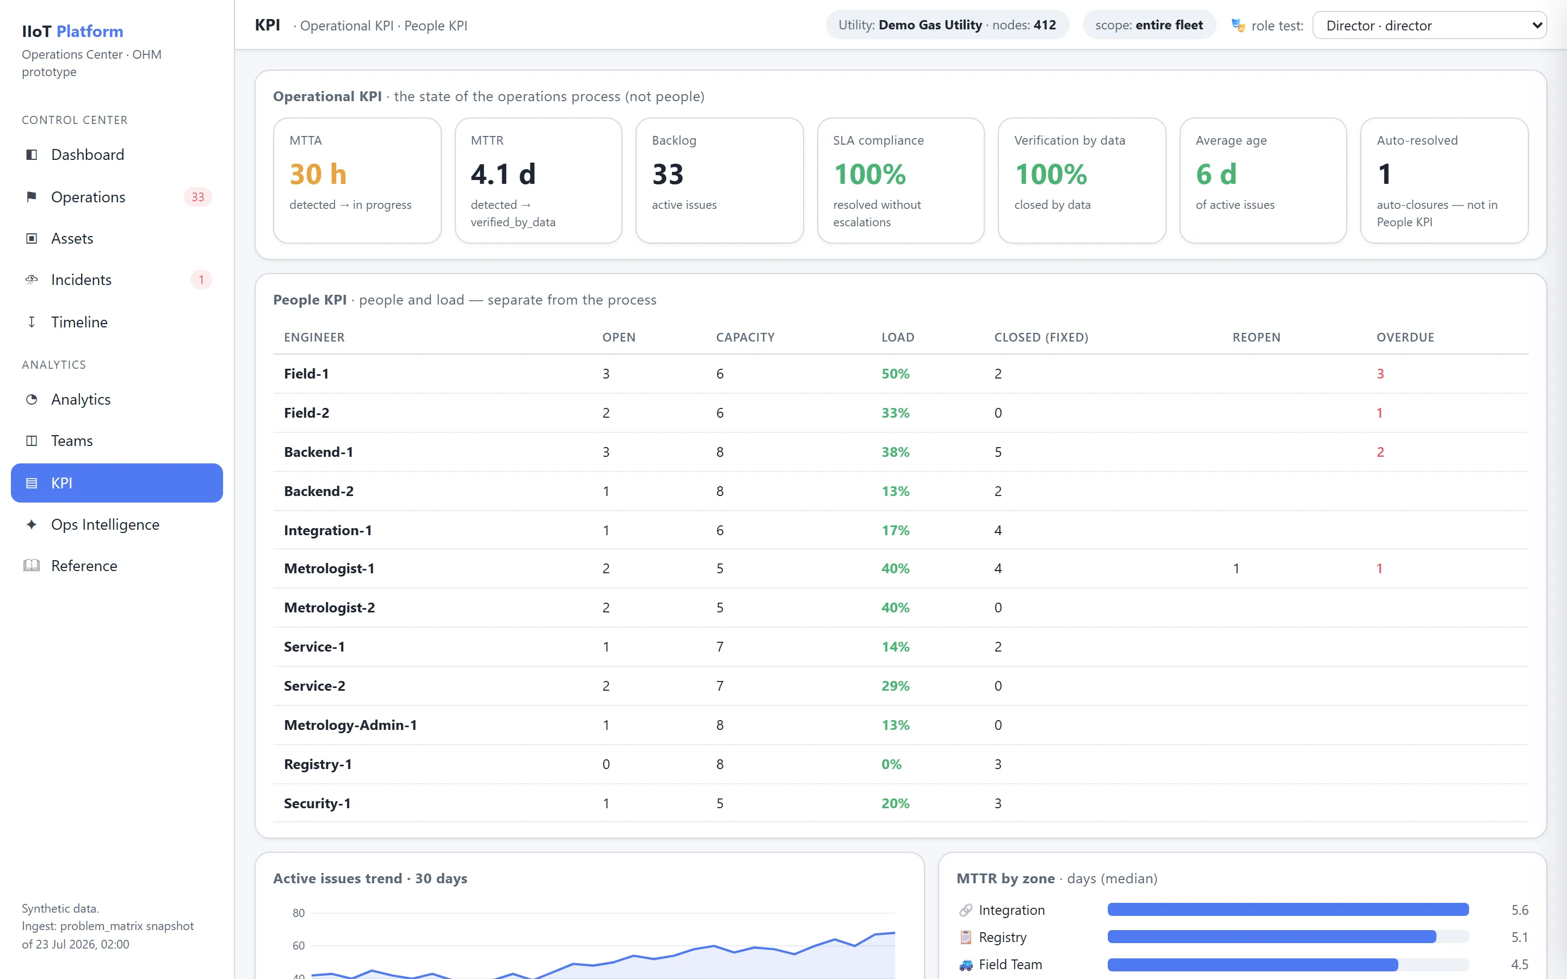Open the role test dropdown

tap(1429, 26)
